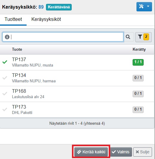Click the 0 / 1 badge for DHL Paketti
This screenshot has width=155, height=159.
point(138,109)
